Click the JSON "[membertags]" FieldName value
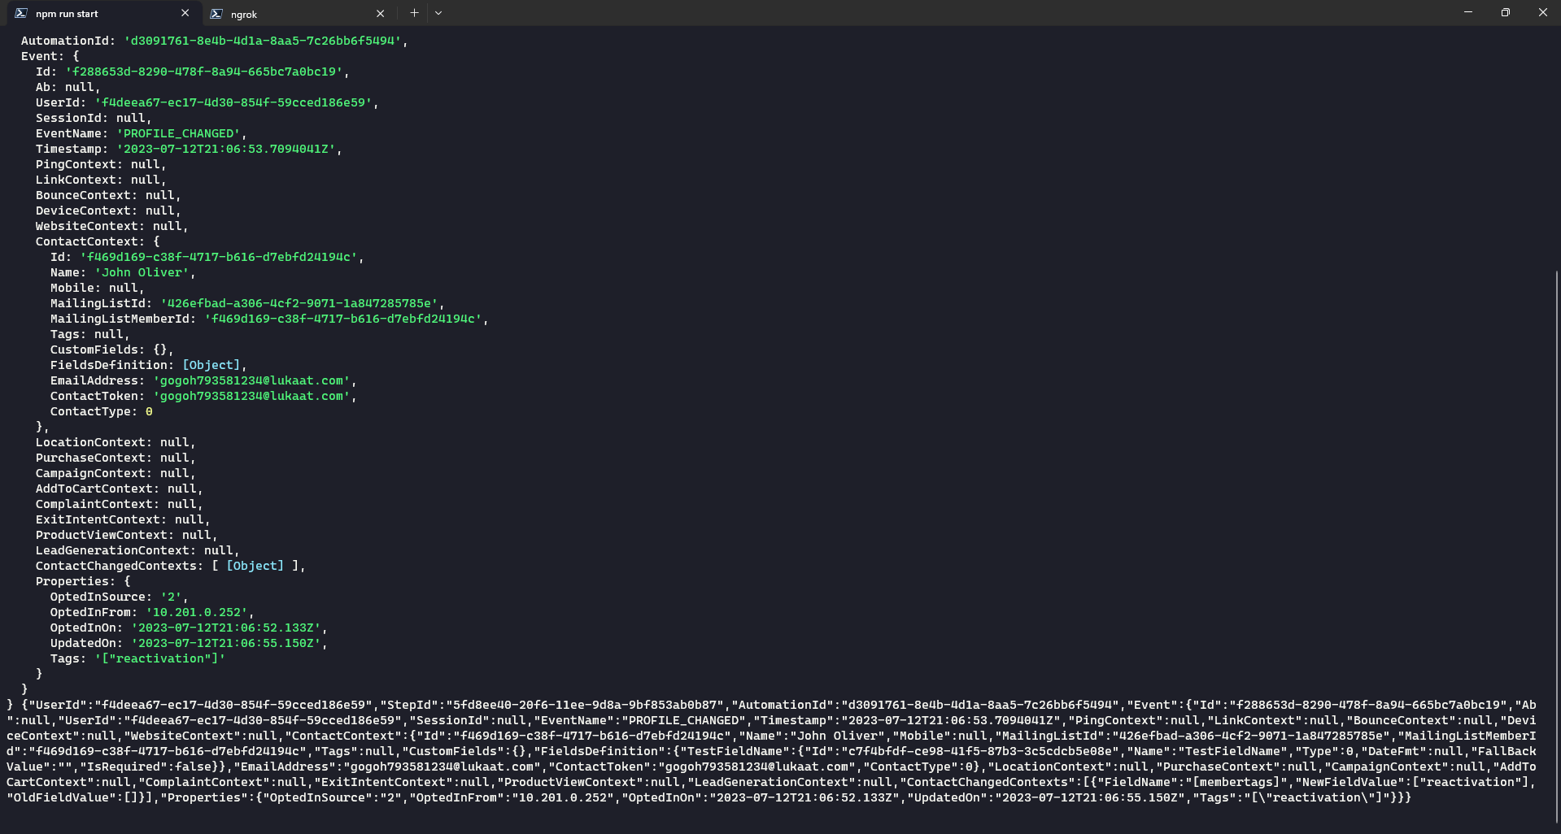1561x834 pixels. click(x=1237, y=782)
